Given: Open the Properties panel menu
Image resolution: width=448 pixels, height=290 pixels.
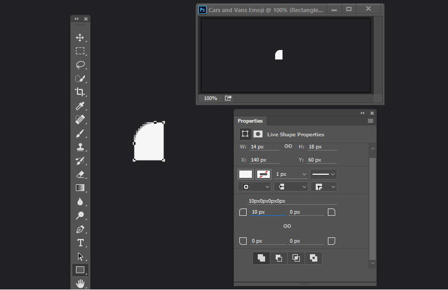Looking at the screenshot, I should (x=371, y=121).
